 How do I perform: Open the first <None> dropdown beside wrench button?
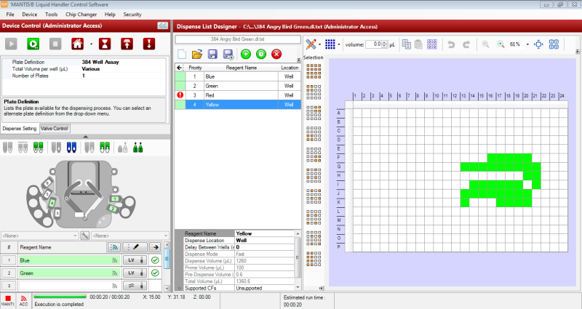[x=40, y=236]
